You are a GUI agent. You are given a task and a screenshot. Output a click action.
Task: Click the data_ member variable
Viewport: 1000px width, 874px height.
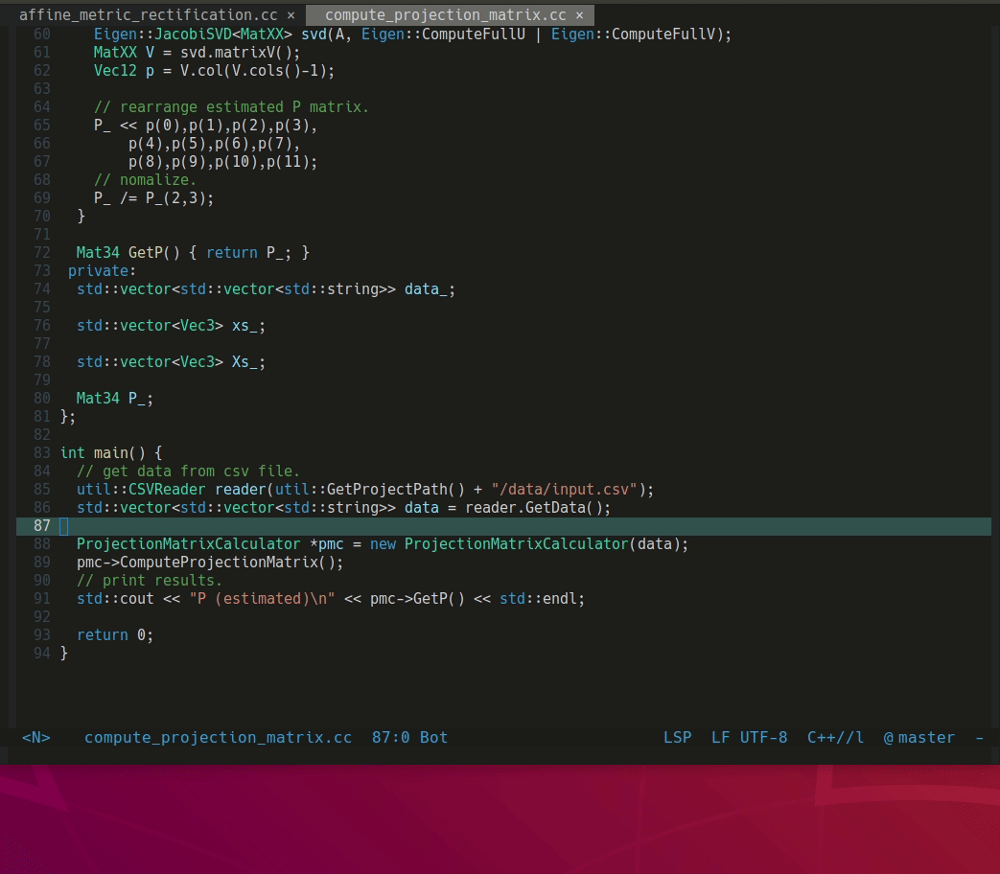tap(426, 289)
